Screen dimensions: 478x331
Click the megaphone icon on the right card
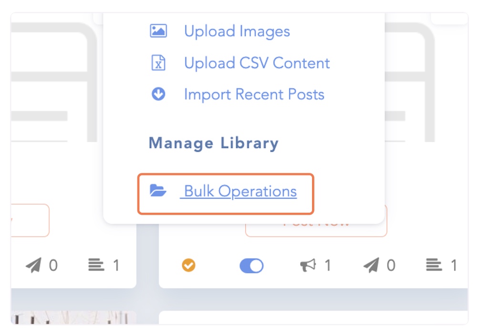tap(308, 265)
